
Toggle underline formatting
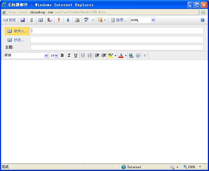point(76,55)
